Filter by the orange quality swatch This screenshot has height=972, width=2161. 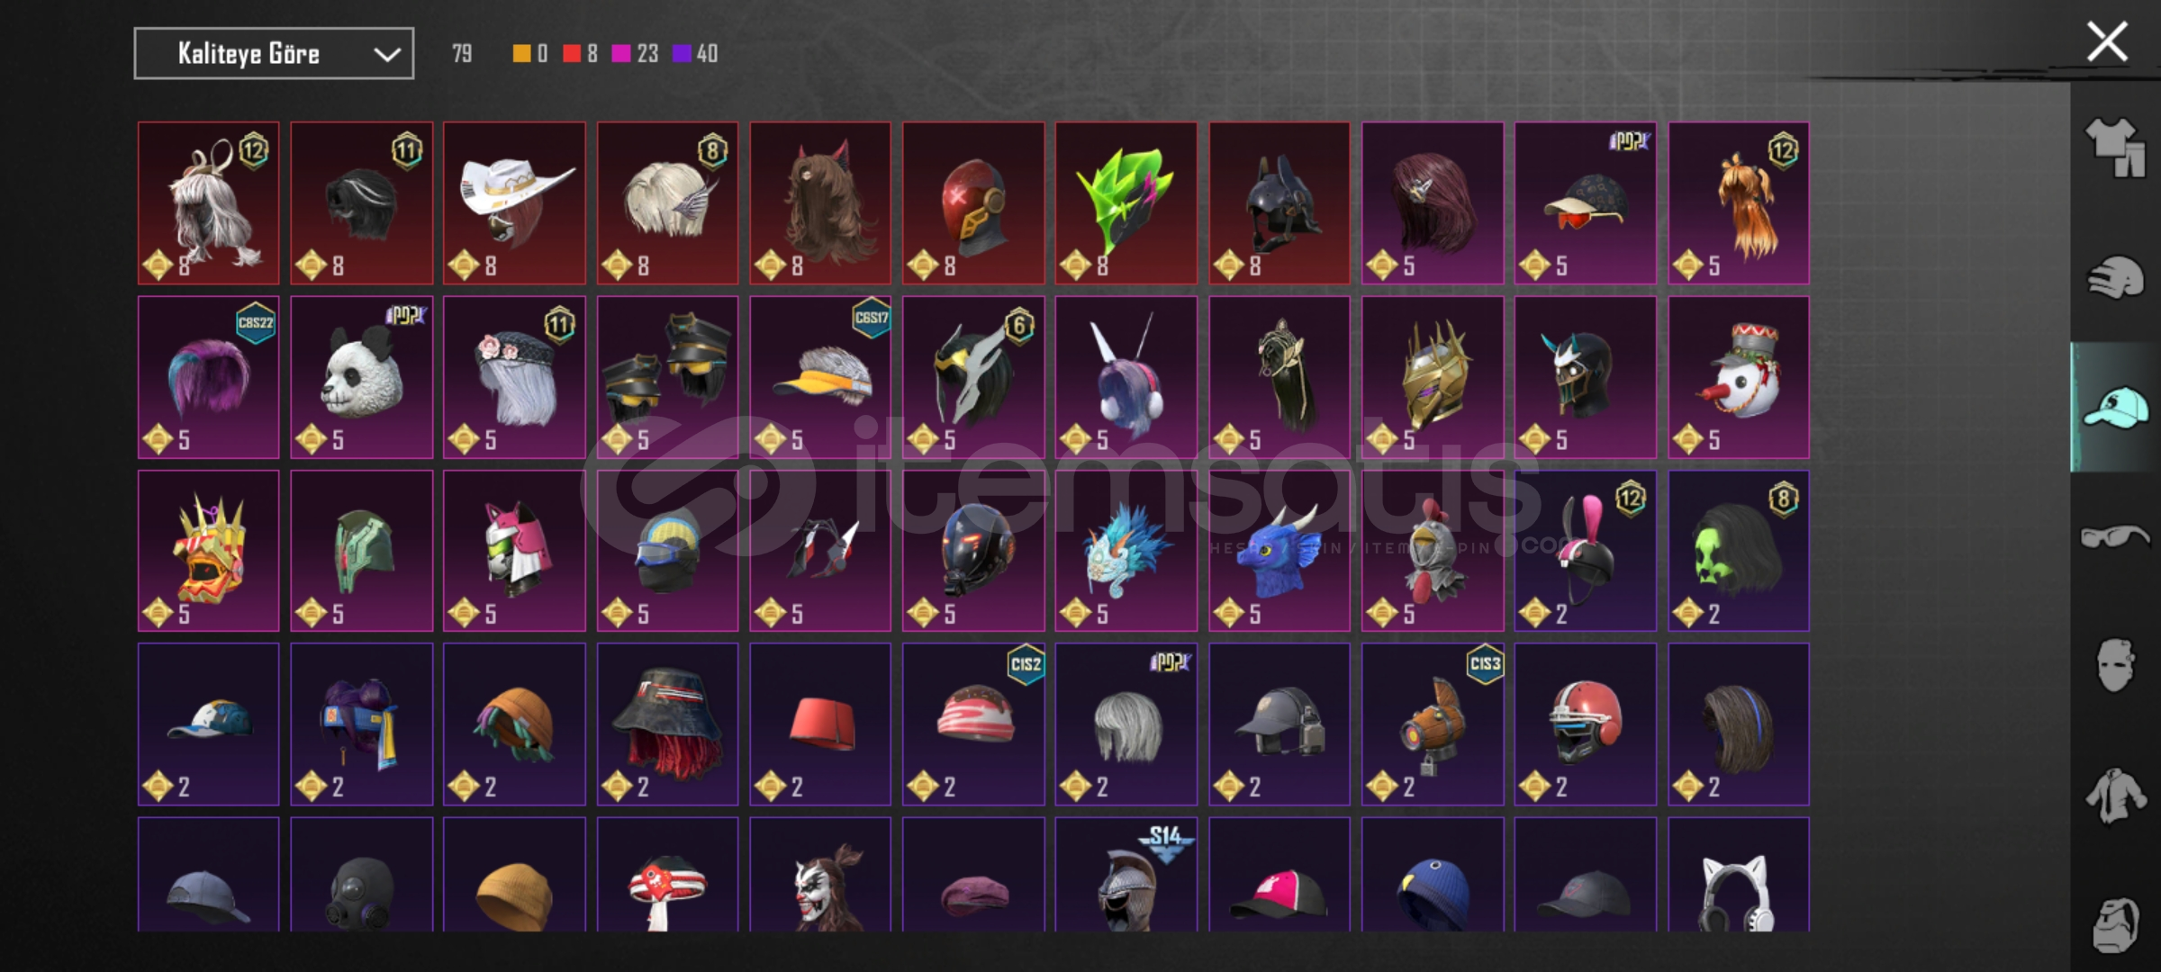coord(521,54)
